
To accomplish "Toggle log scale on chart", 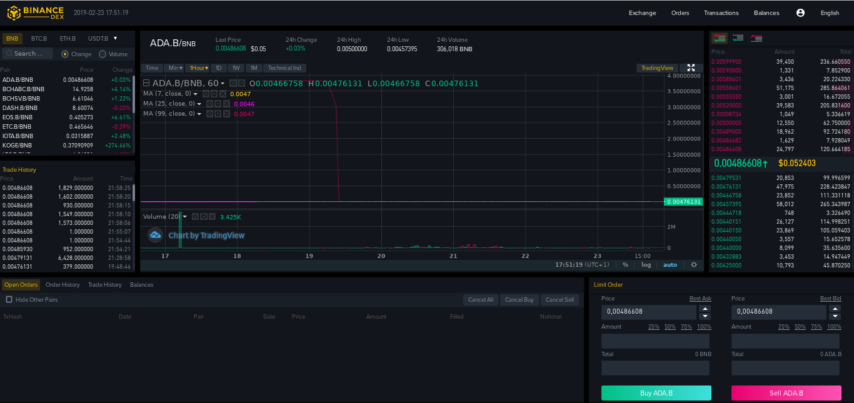I will [x=646, y=265].
